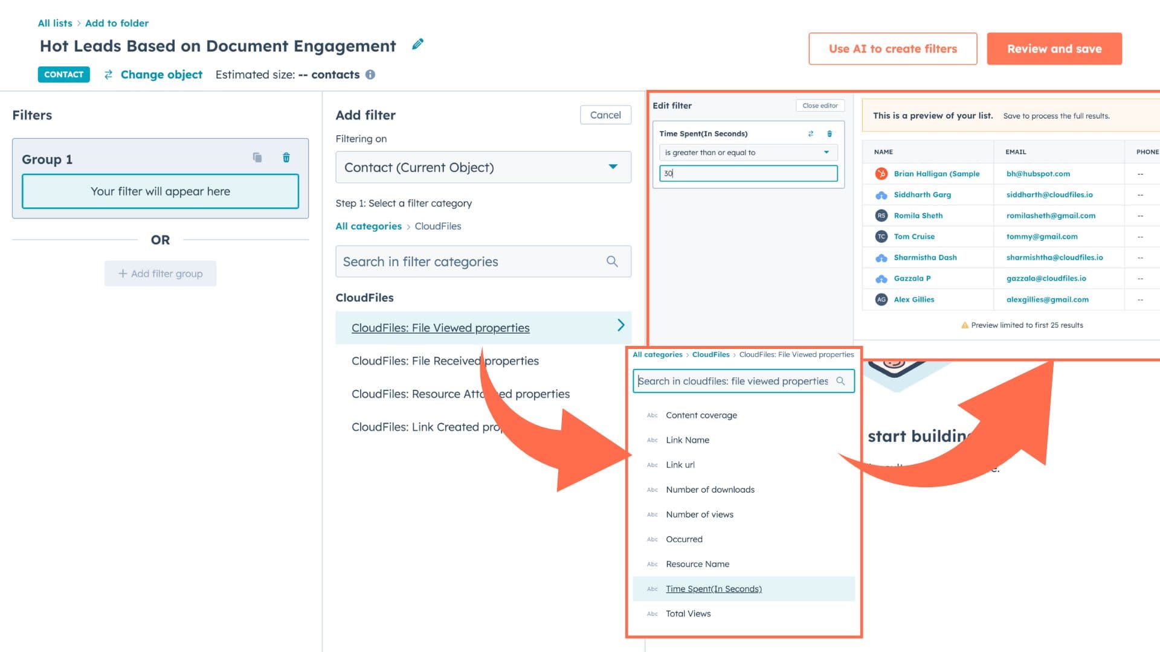Click the Change object link
1160x652 pixels.
[x=161, y=74]
